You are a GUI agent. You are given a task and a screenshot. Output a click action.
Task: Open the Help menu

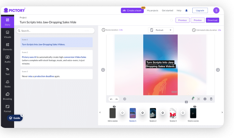click(179, 10)
